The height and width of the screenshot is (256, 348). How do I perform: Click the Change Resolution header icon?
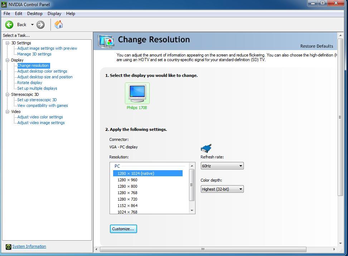tap(106, 41)
